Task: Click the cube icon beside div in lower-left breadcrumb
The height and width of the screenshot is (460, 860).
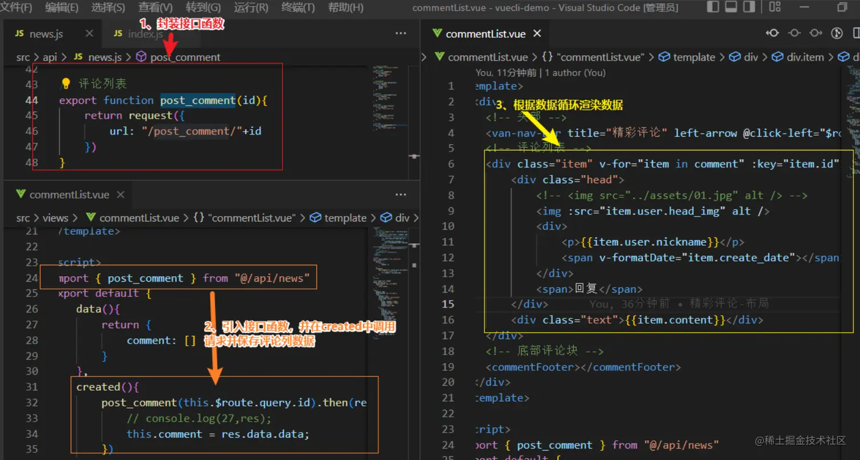Action: [x=386, y=218]
